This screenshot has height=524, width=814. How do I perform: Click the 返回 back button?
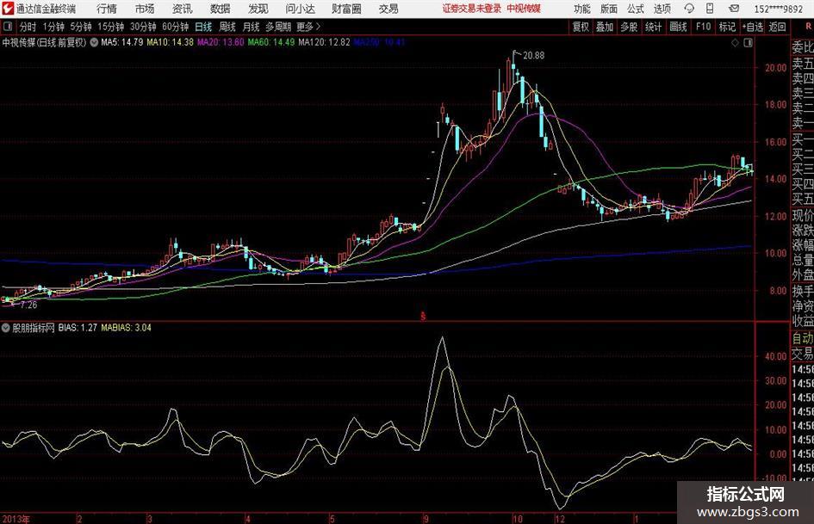point(777,27)
